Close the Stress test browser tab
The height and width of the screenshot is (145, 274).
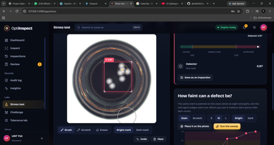[131, 3]
